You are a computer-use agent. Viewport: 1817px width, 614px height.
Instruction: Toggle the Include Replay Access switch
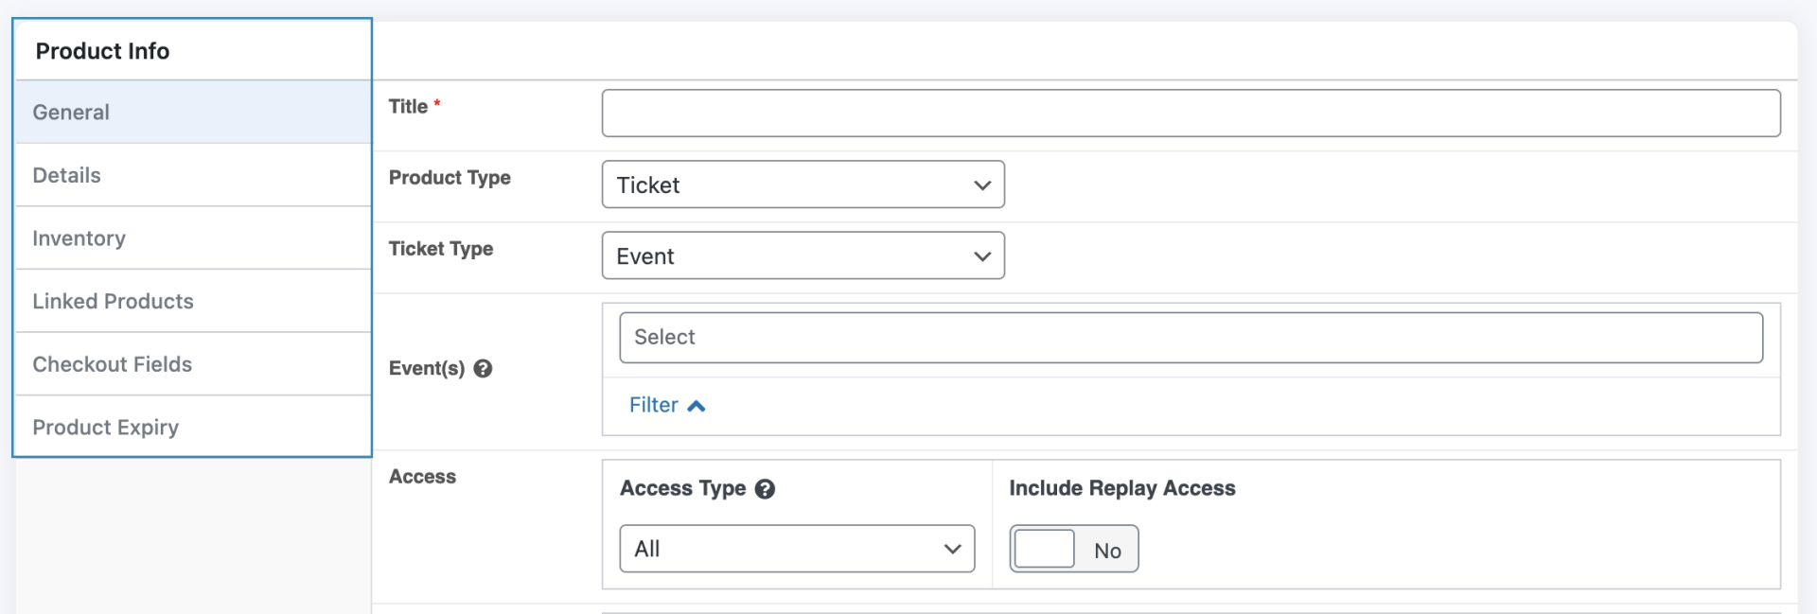pos(1073,550)
